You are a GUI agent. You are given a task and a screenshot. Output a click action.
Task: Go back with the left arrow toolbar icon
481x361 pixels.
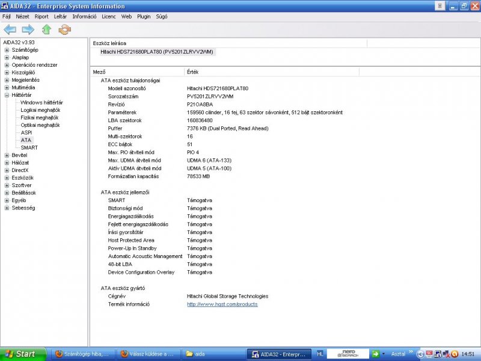tap(10, 29)
